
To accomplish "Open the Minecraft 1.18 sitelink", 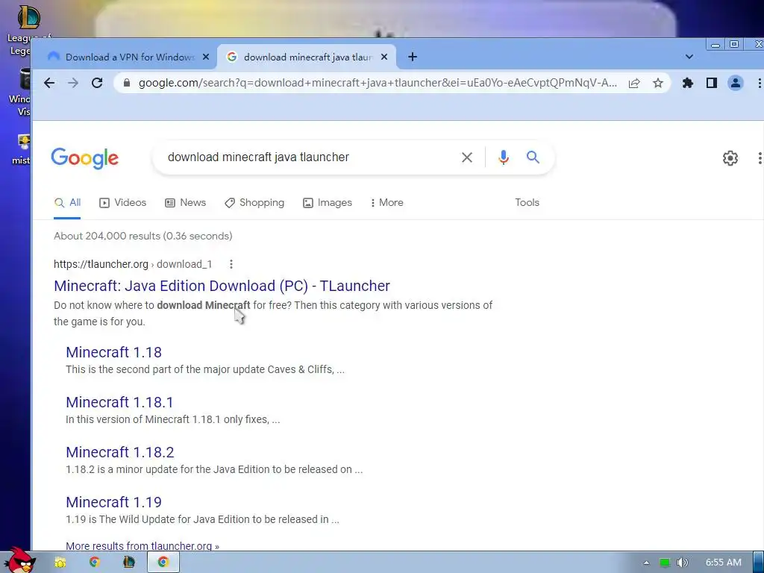I will (113, 352).
